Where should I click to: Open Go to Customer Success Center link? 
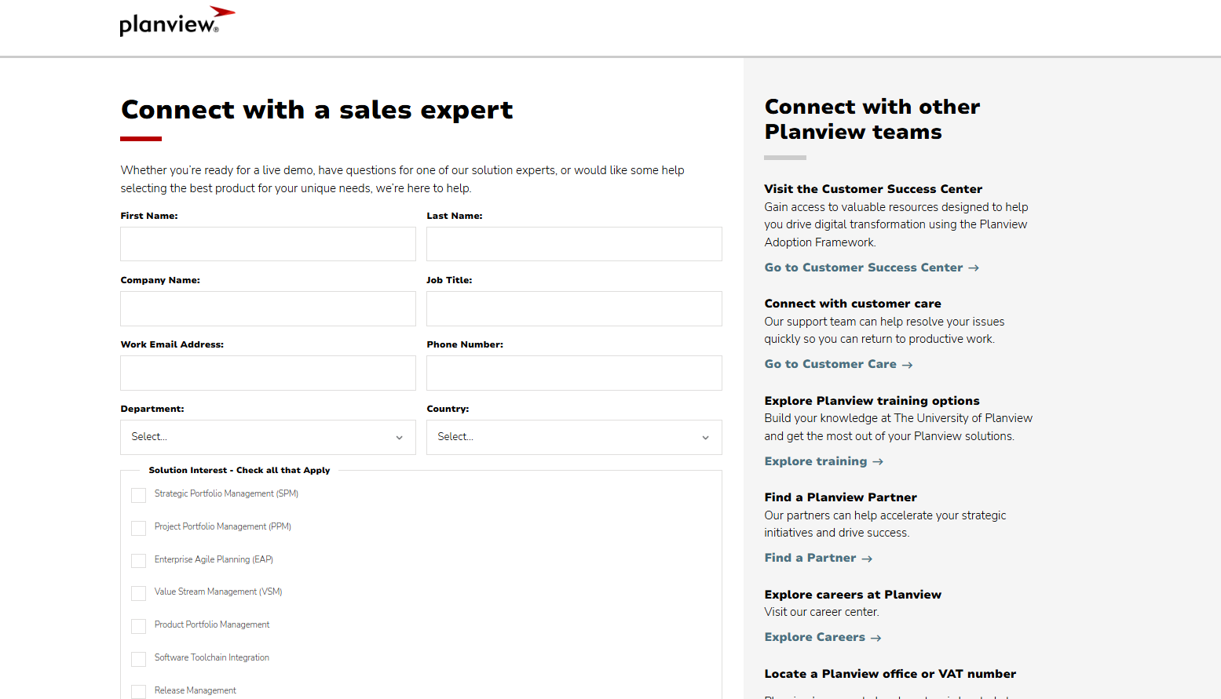click(x=872, y=268)
